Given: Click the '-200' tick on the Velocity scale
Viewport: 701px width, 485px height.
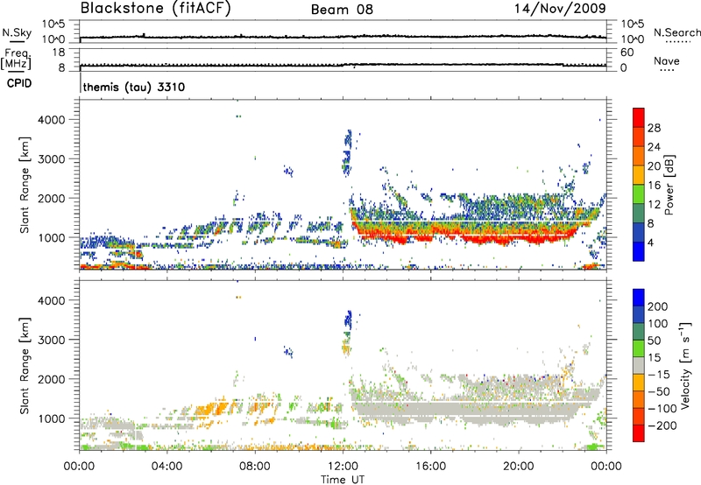Looking at the screenshot, I should (x=662, y=425).
